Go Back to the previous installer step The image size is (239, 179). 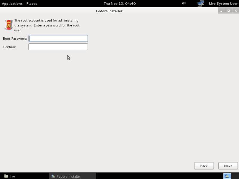[x=204, y=166]
